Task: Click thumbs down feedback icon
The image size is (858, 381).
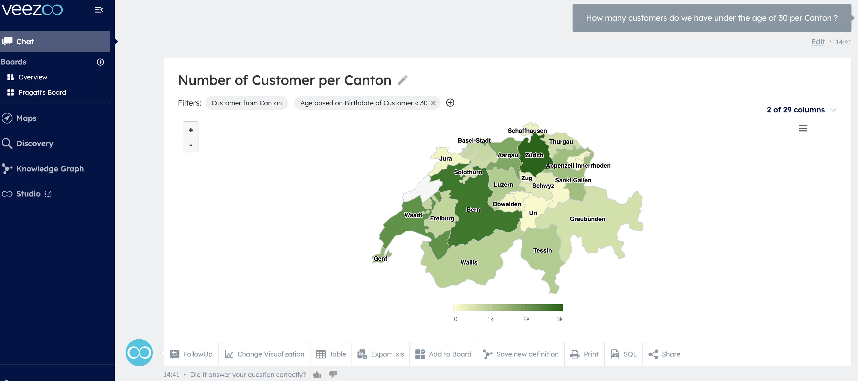Action: click(x=333, y=374)
